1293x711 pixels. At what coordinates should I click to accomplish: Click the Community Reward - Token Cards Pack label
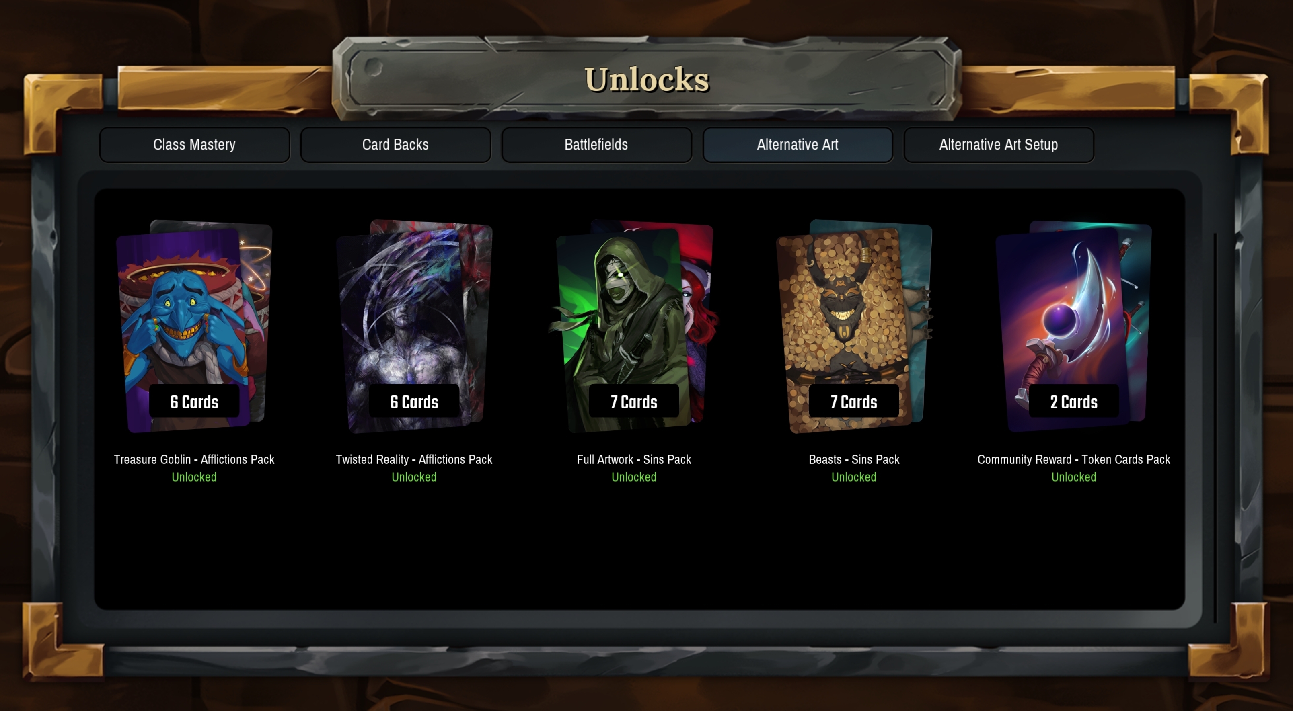1074,460
